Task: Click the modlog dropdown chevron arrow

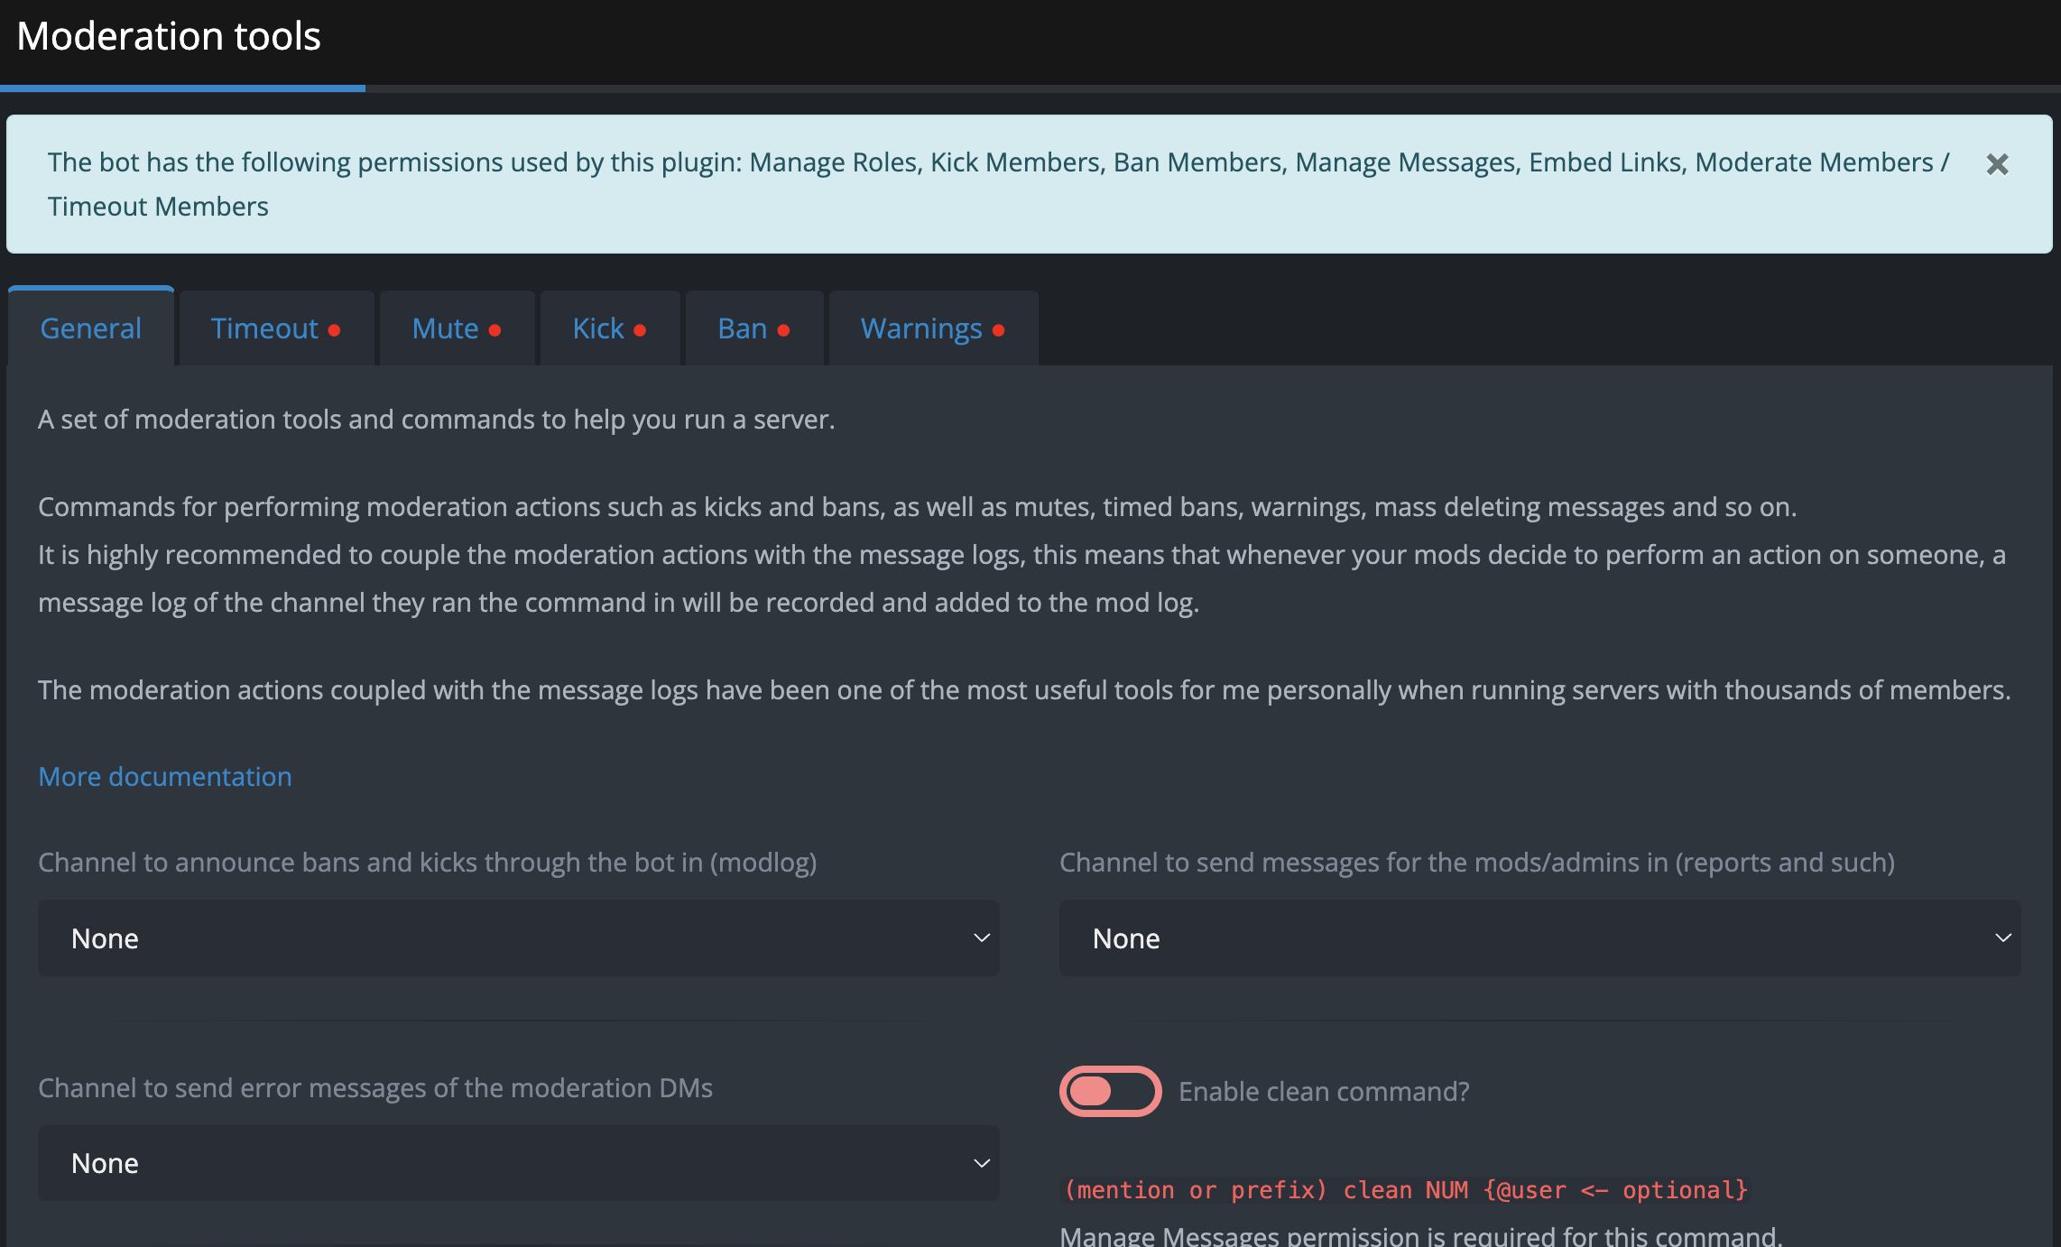Action: tap(982, 938)
